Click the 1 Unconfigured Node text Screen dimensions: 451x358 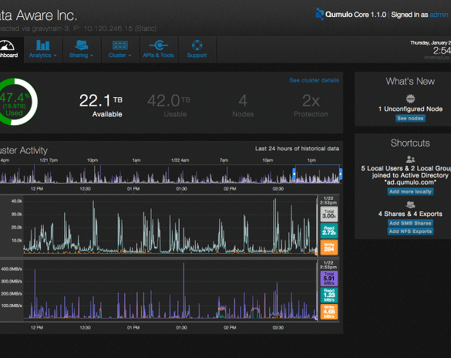click(x=410, y=109)
